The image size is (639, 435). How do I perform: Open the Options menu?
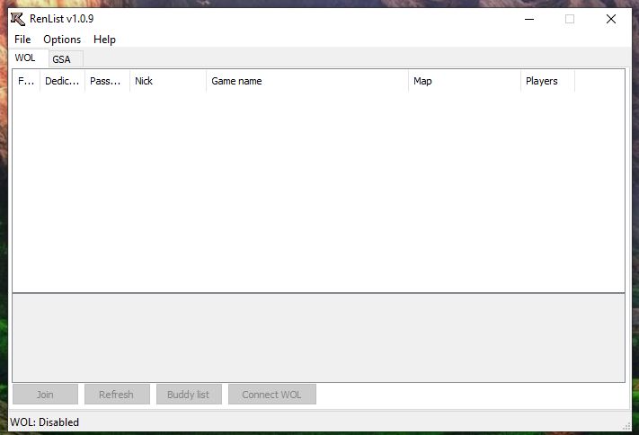pos(62,40)
